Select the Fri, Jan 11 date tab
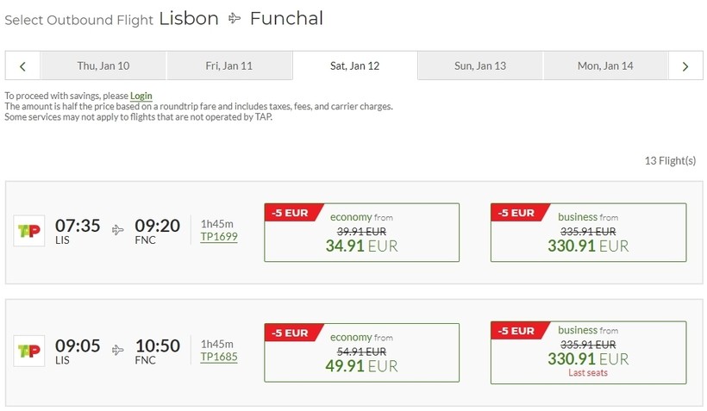This screenshot has height=411, width=707. tap(229, 65)
